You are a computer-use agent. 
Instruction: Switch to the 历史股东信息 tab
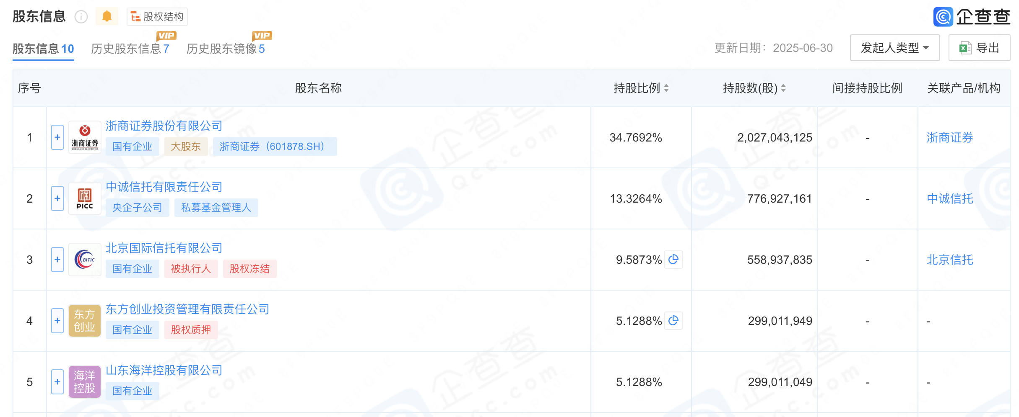(x=130, y=49)
